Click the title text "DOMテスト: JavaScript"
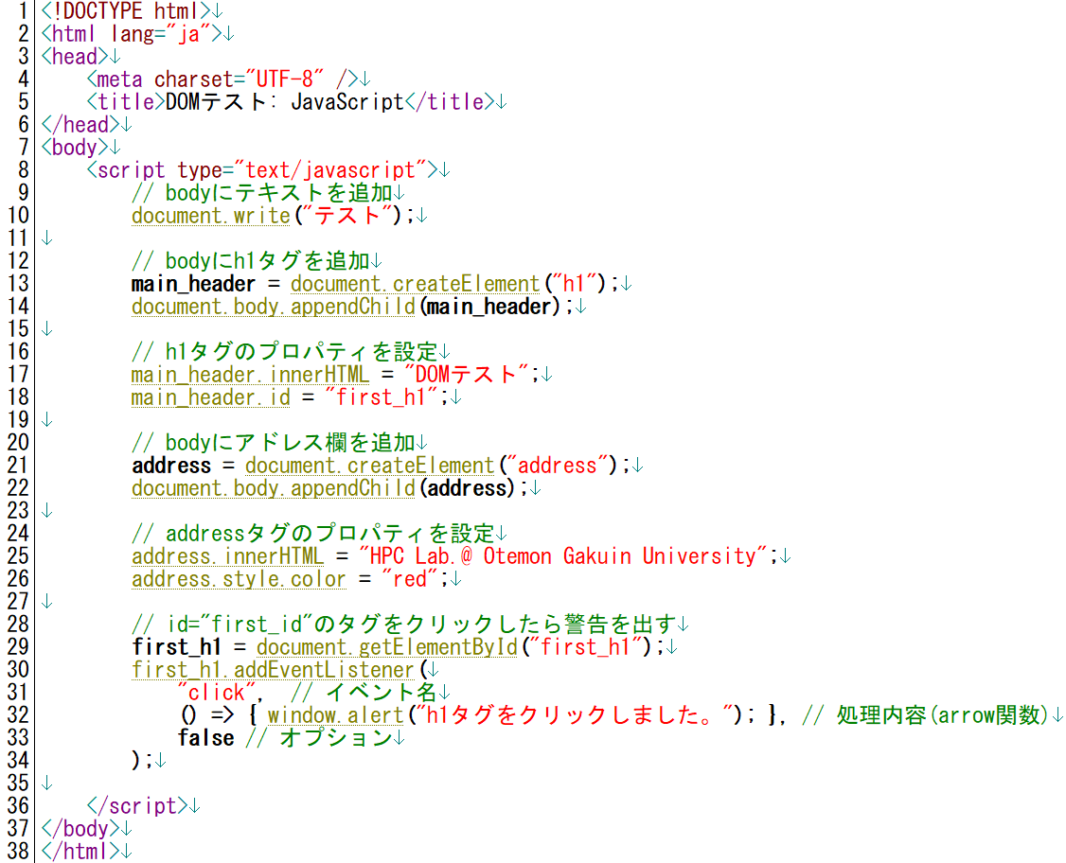This screenshot has width=1066, height=863. 285,102
